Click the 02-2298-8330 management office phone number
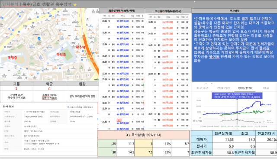This screenshot has width=277, height=159. [x=32, y=136]
